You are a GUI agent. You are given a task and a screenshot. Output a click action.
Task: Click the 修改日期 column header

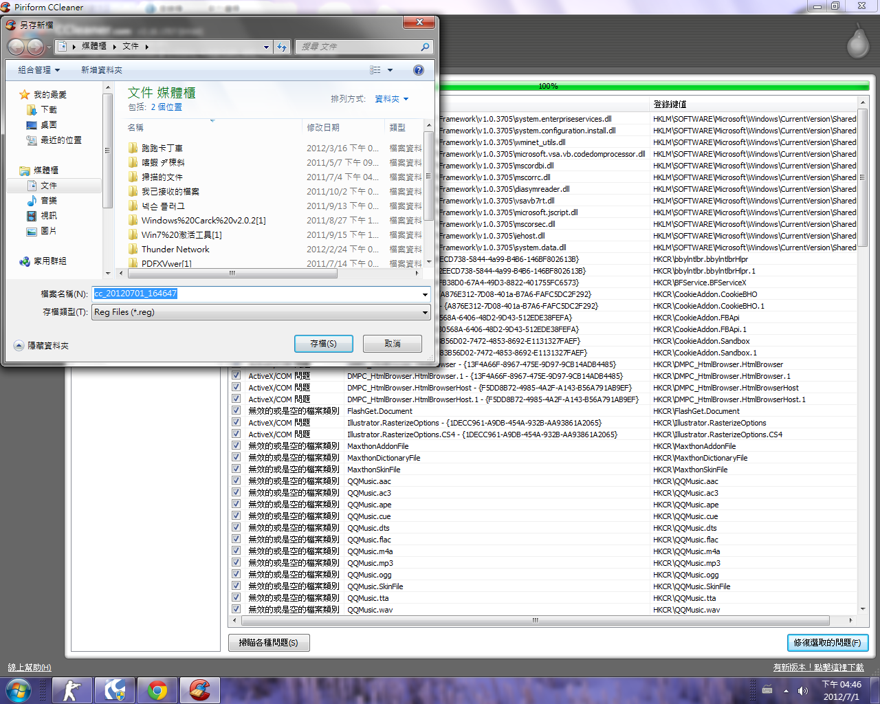(x=344, y=127)
